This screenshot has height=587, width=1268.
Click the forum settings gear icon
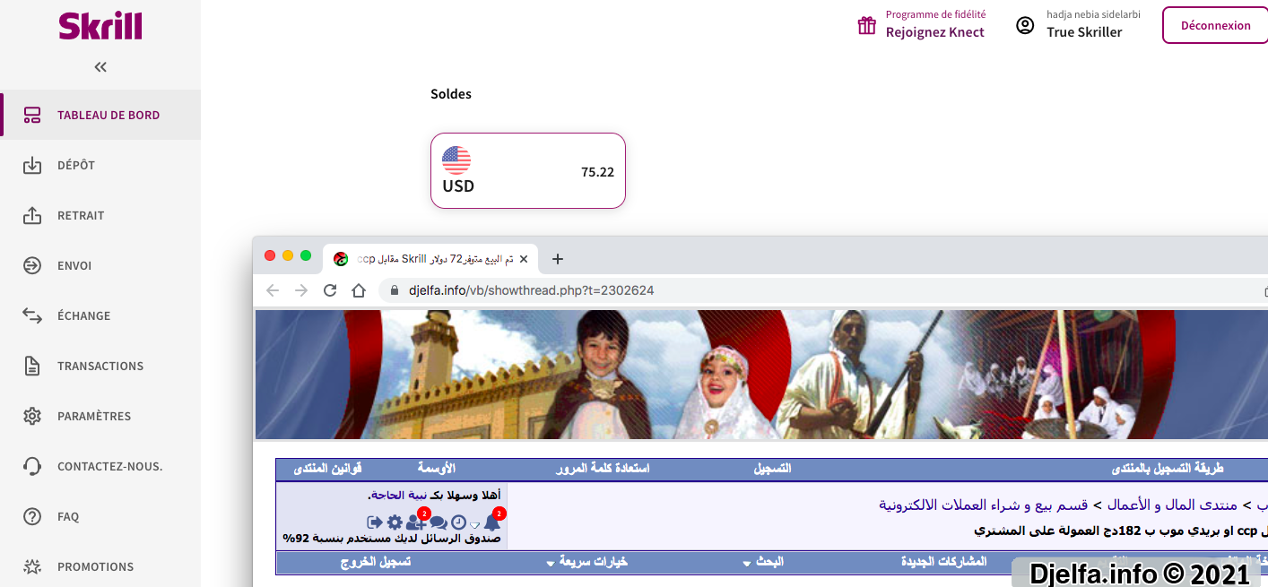tap(395, 522)
